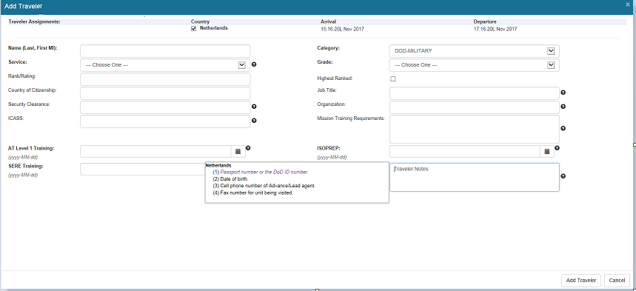Uncheck the Netherlands country checkbox

193,28
